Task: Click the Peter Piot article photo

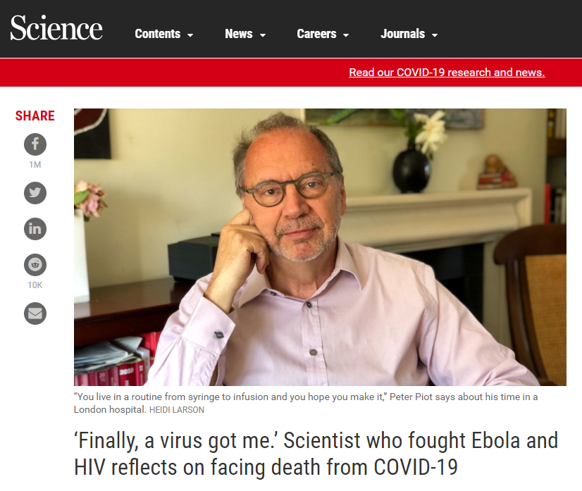Action: (x=320, y=247)
